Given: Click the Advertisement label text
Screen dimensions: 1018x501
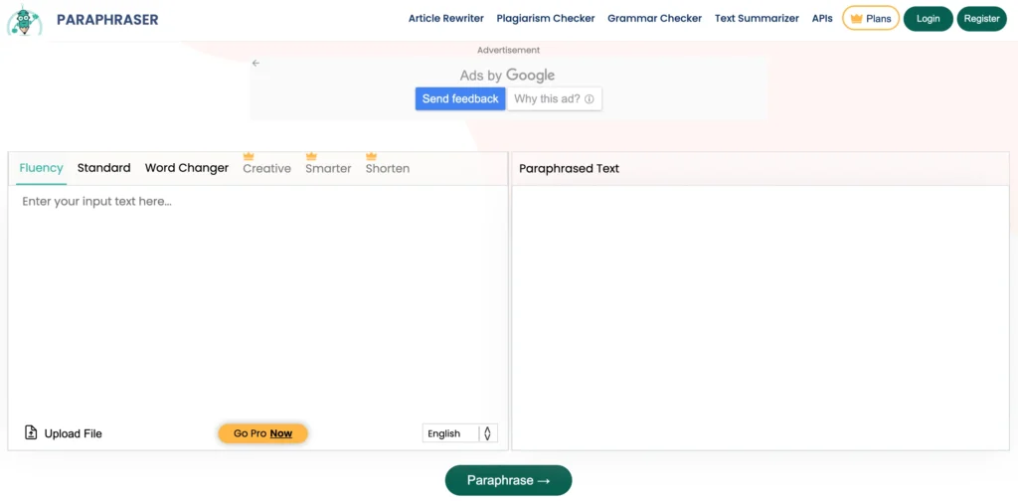Looking at the screenshot, I should tap(508, 50).
